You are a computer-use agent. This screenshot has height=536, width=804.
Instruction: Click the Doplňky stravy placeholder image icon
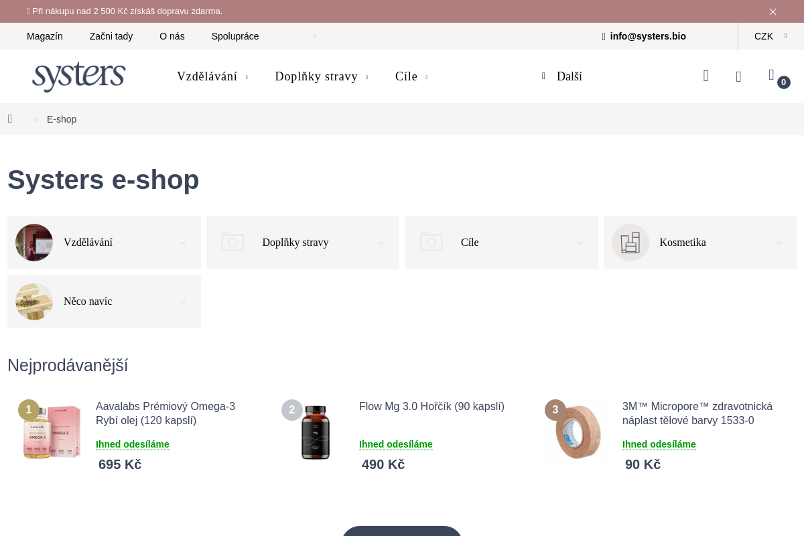click(x=232, y=242)
